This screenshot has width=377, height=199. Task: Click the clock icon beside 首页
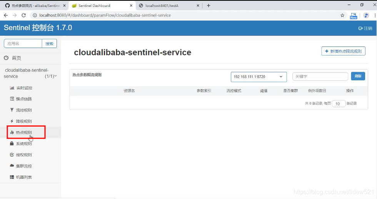[6, 58]
